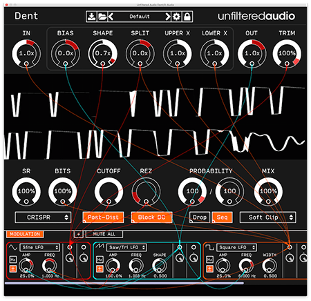
Task: Toggle the Hz button on Saw/Tri LFO
Action: (100, 260)
